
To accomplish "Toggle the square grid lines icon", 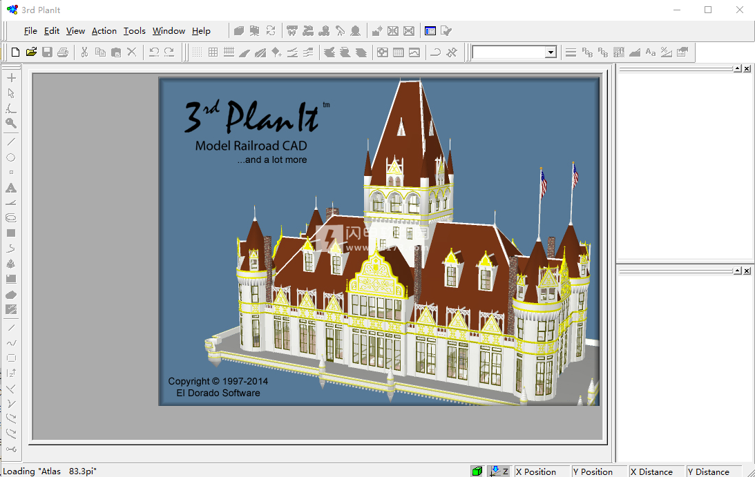I will [x=213, y=52].
